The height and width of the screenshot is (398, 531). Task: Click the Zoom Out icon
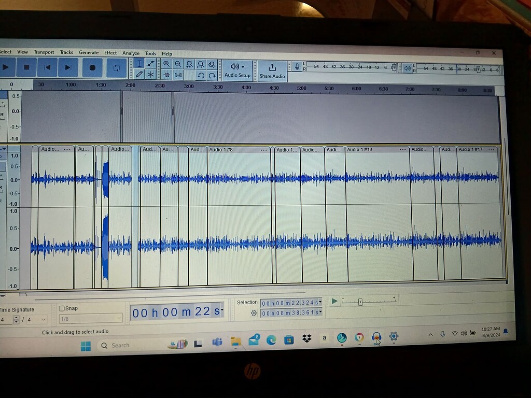[178, 64]
